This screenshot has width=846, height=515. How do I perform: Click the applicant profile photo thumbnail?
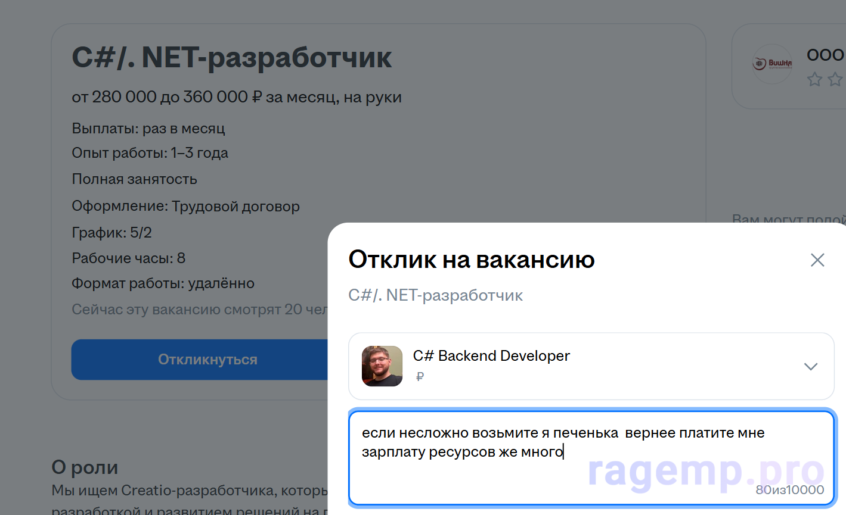tap(382, 366)
